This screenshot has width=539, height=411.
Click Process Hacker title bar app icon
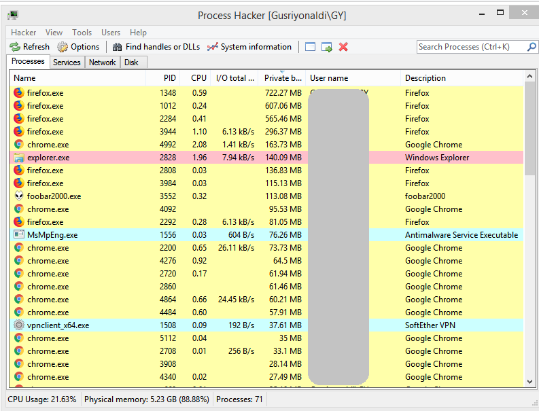point(13,15)
